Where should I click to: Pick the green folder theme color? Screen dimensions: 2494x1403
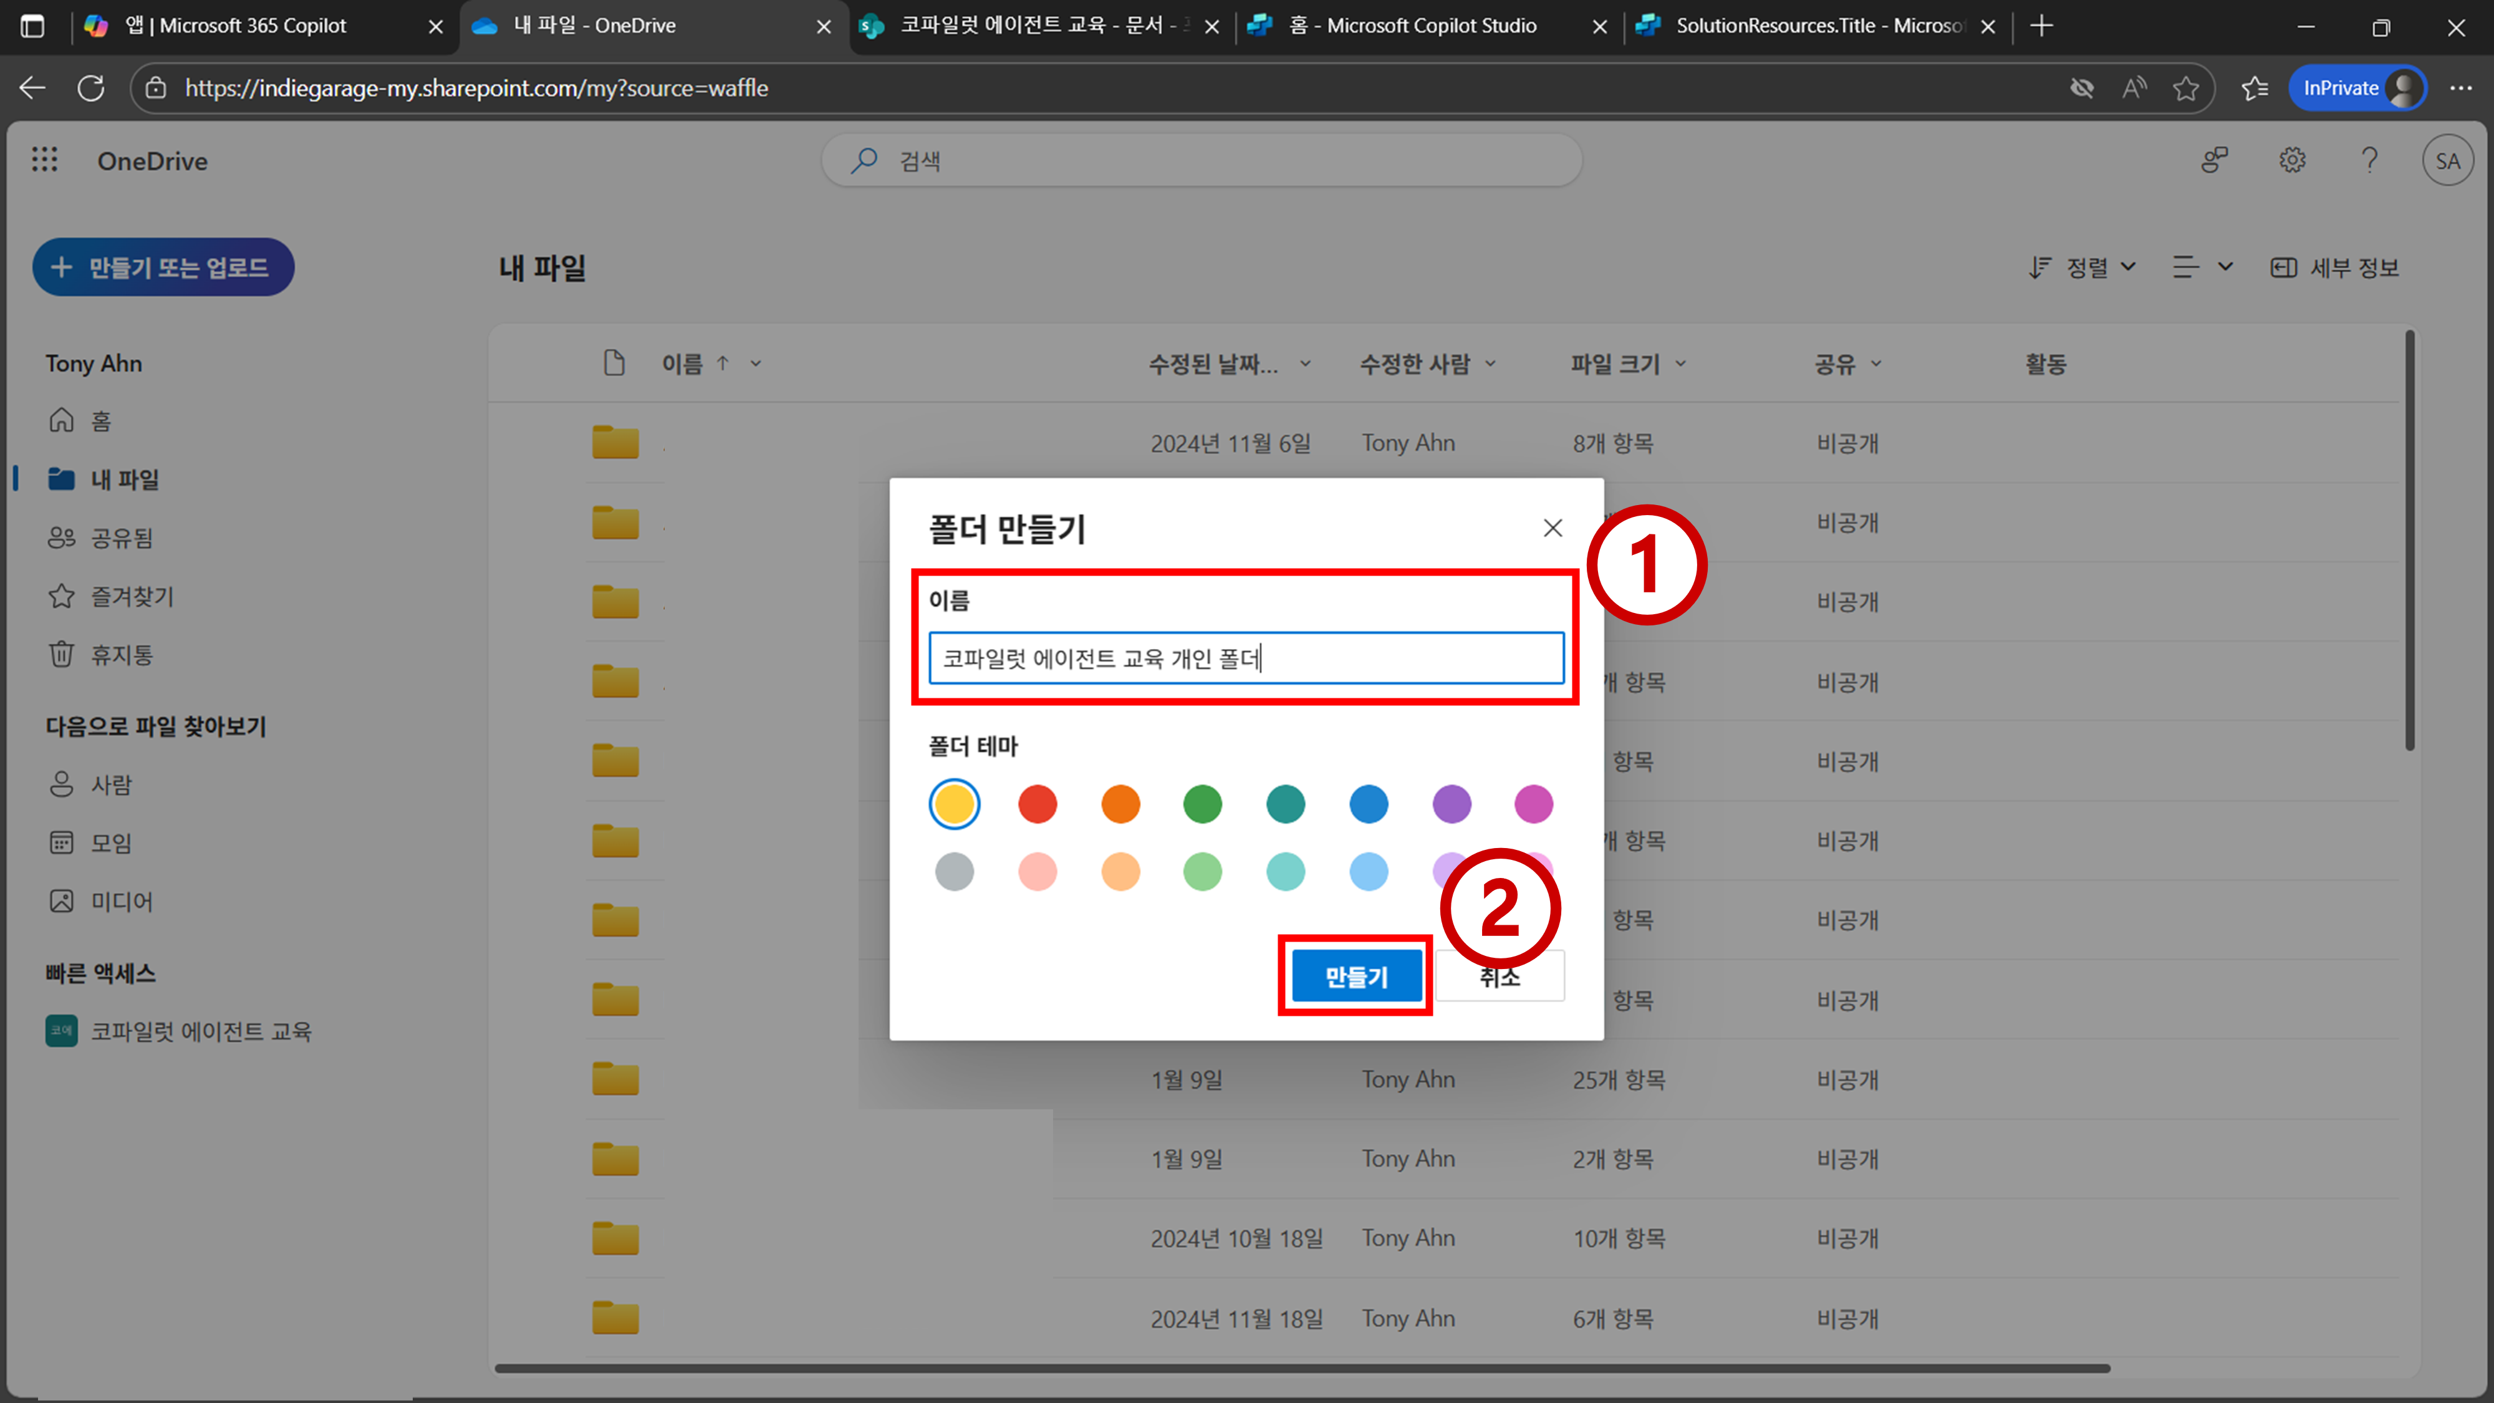point(1203,804)
